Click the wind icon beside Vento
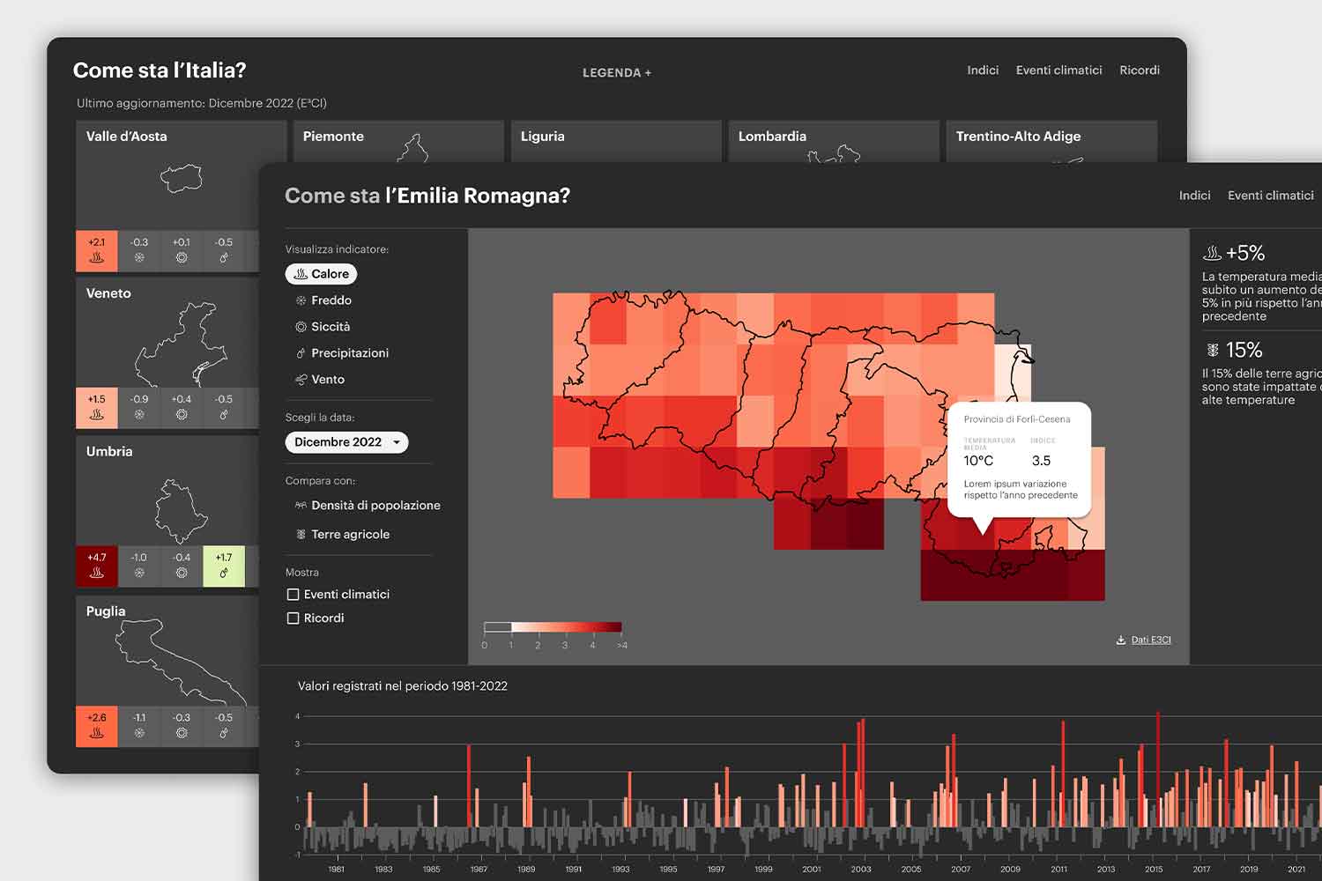The height and width of the screenshot is (881, 1322). tap(301, 379)
